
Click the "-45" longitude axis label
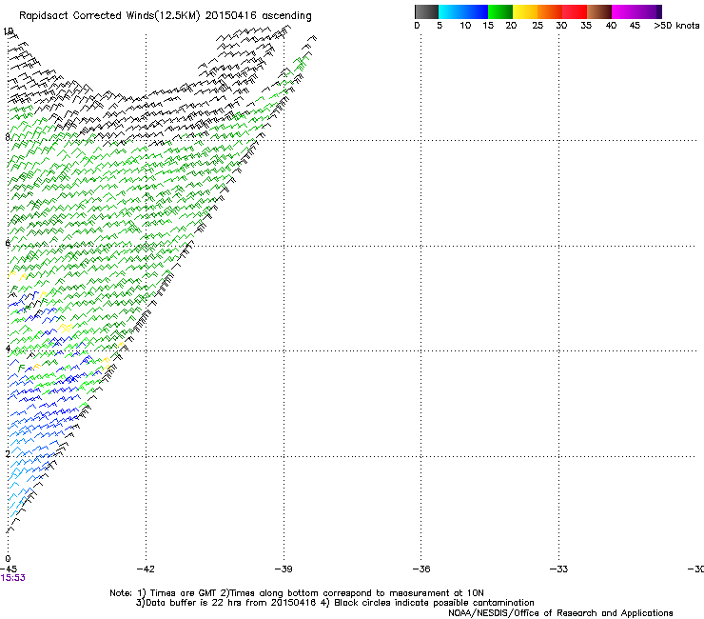(x=9, y=569)
